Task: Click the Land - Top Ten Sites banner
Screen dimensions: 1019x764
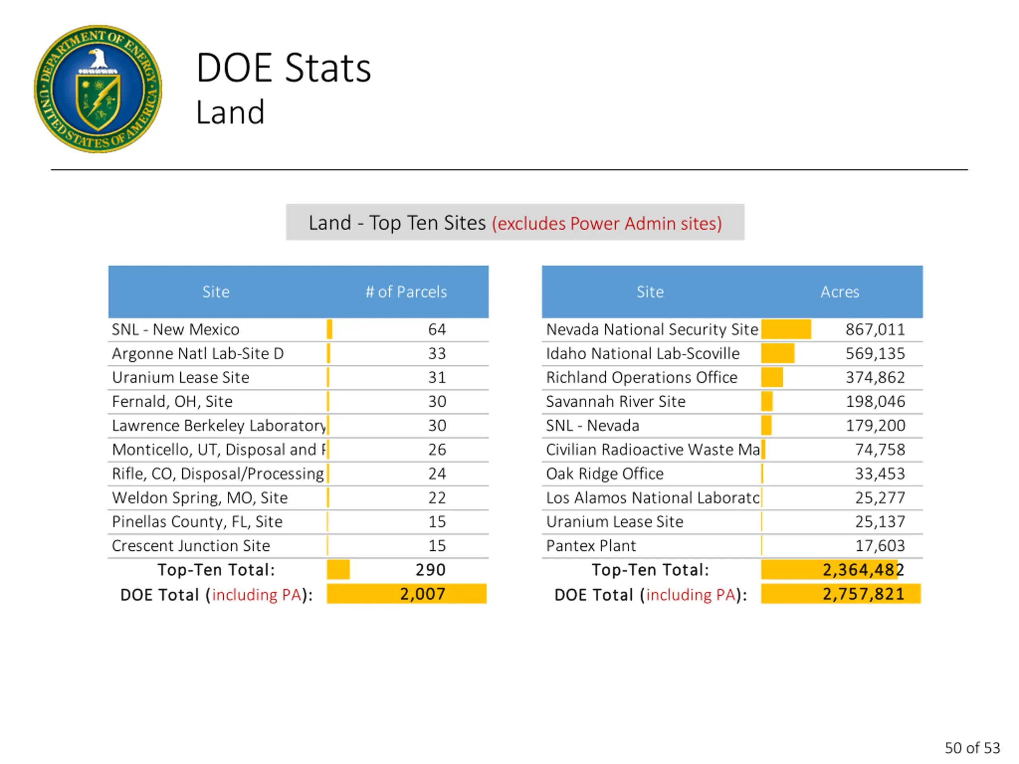Action: pos(515,222)
